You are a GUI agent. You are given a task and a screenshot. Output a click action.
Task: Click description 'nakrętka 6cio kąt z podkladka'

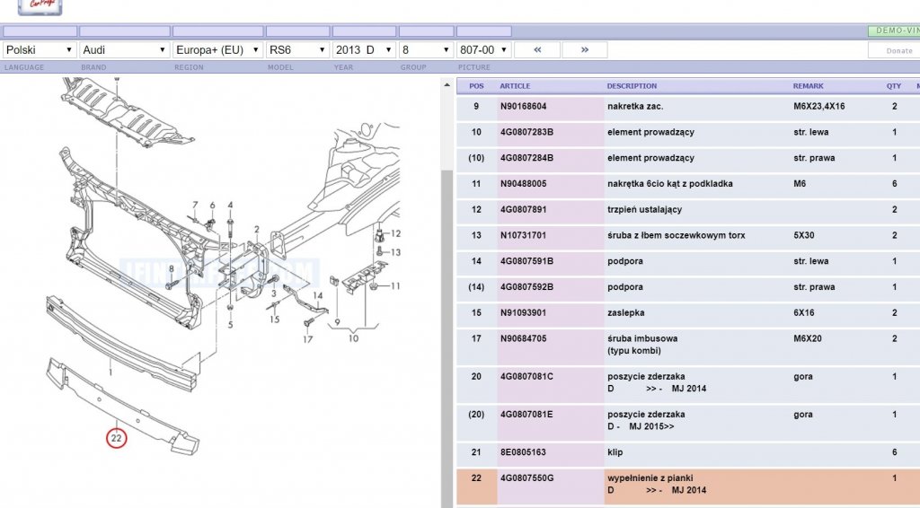669,183
